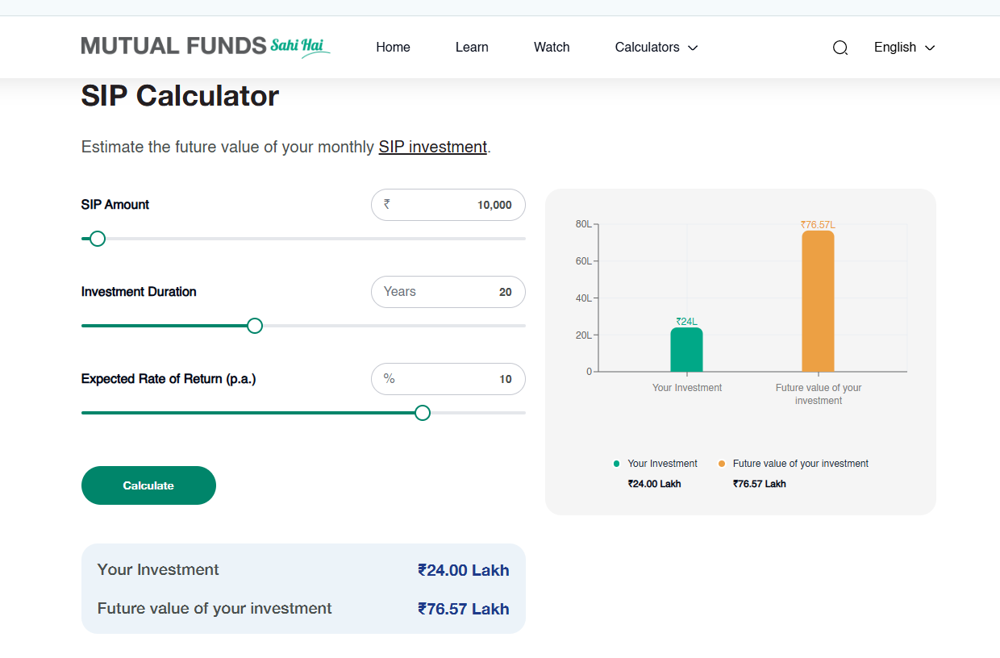The width and height of the screenshot is (1000, 658).
Task: Click the chevron next to Calculators
Action: coord(693,48)
